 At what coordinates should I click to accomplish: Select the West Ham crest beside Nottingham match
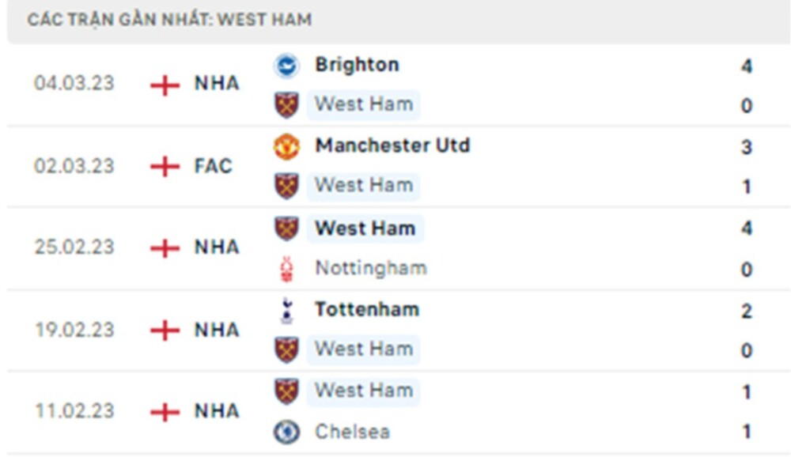(286, 228)
